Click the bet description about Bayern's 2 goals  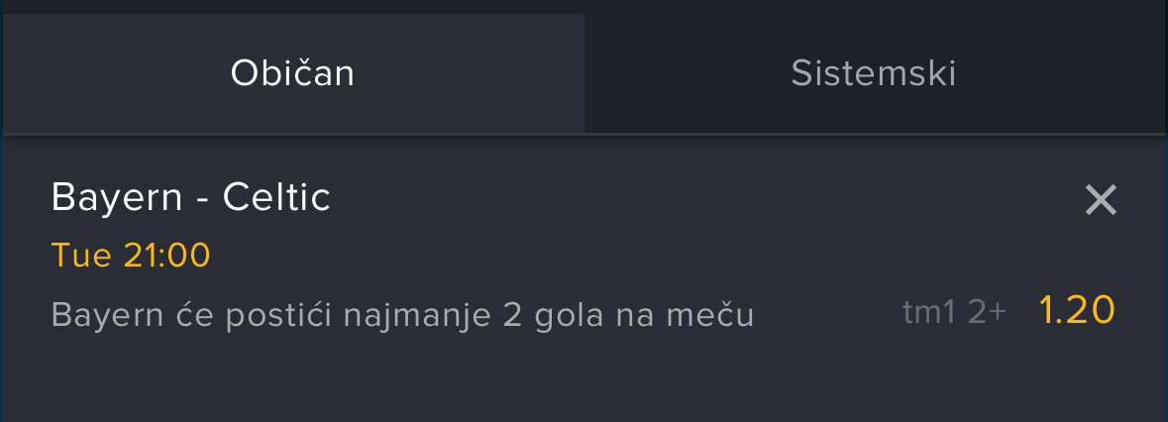point(402,315)
